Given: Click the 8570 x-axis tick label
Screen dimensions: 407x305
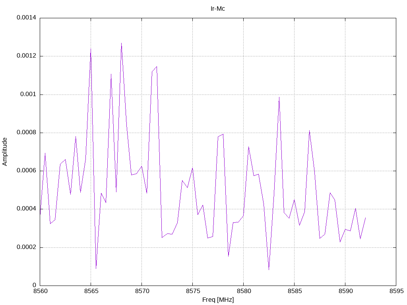Looking at the screenshot, I should pyautogui.click(x=142, y=291).
